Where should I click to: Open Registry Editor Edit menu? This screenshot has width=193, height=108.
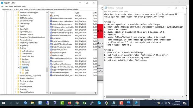click(6, 6)
